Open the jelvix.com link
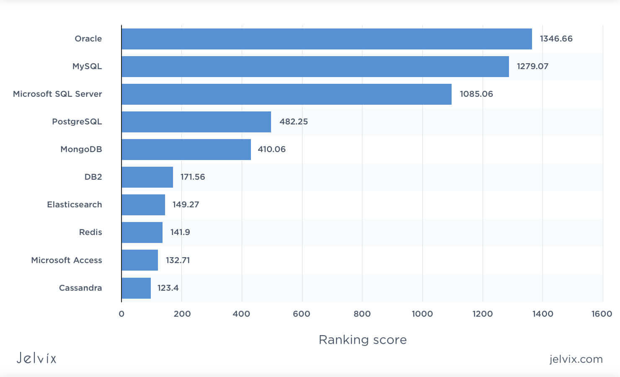Image resolution: width=620 pixels, height=377 pixels. click(576, 359)
